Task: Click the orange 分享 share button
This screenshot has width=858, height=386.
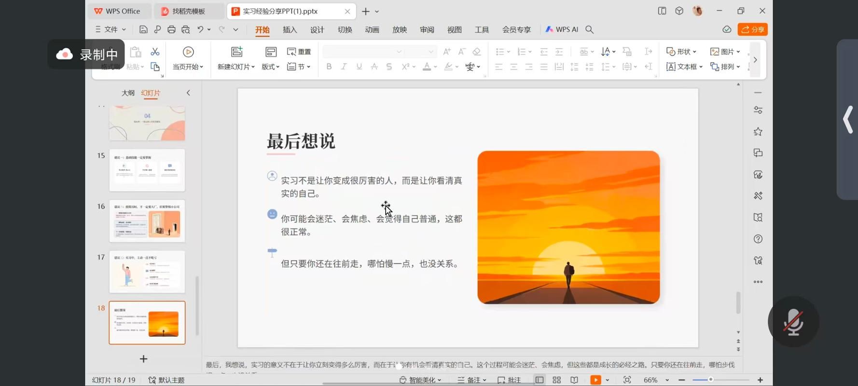Action: coord(752,29)
